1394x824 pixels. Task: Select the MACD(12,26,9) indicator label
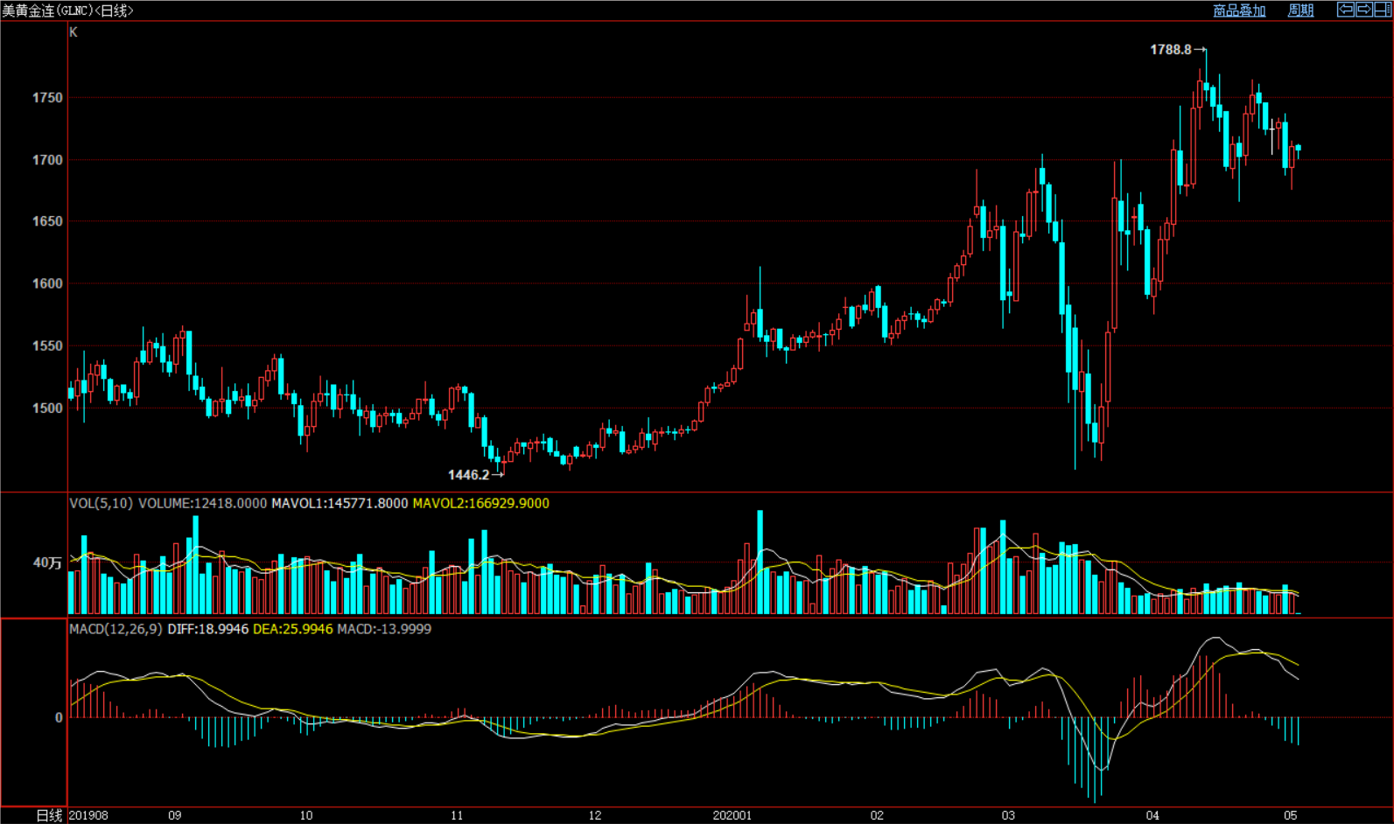click(116, 629)
